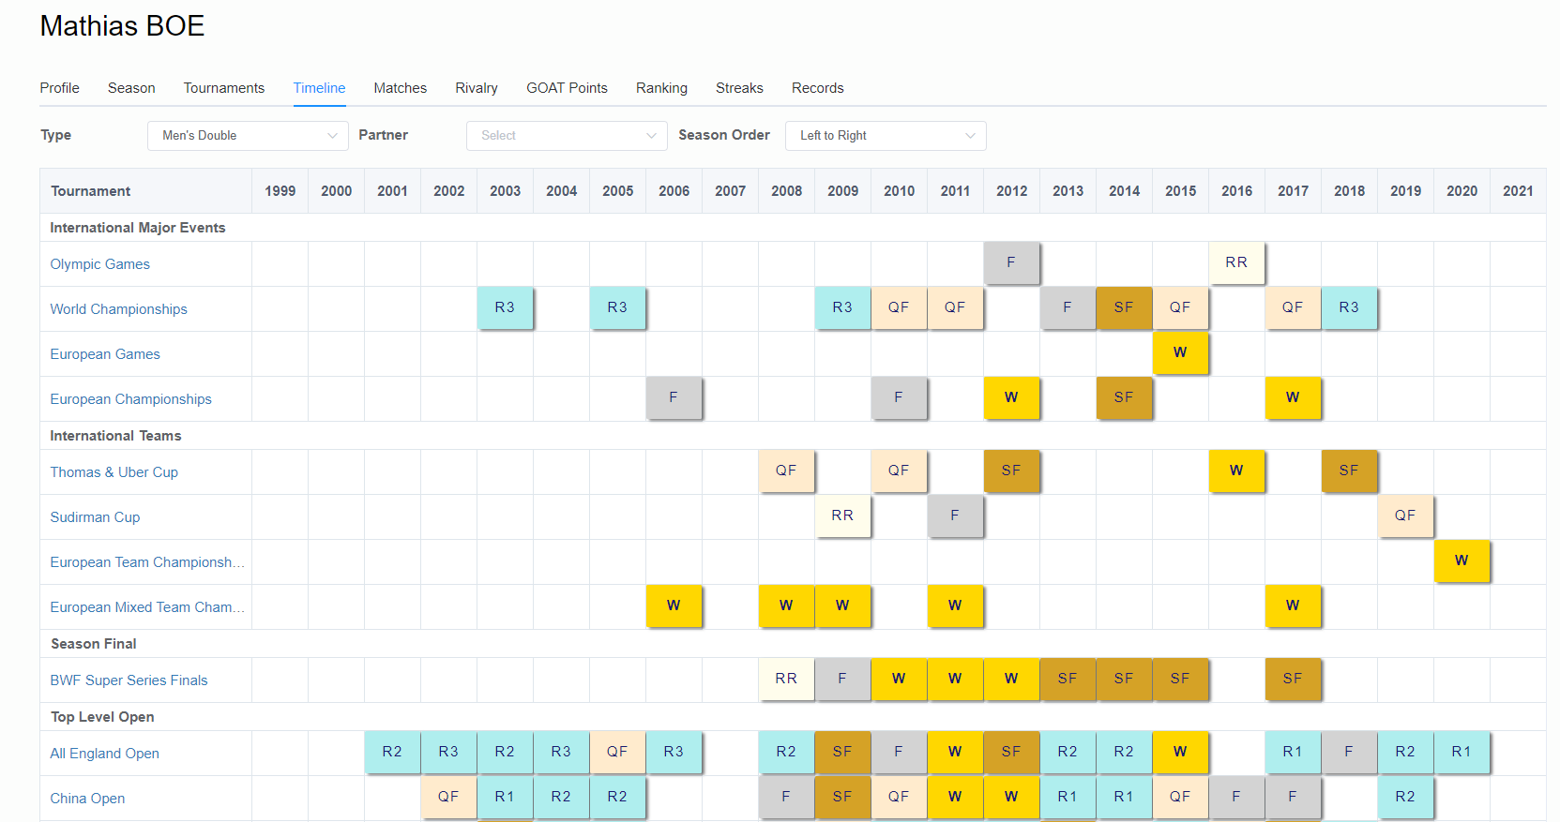The width and height of the screenshot is (1560, 822).
Task: Click World Championships 2003 R3 cell
Action: pyautogui.click(x=505, y=307)
